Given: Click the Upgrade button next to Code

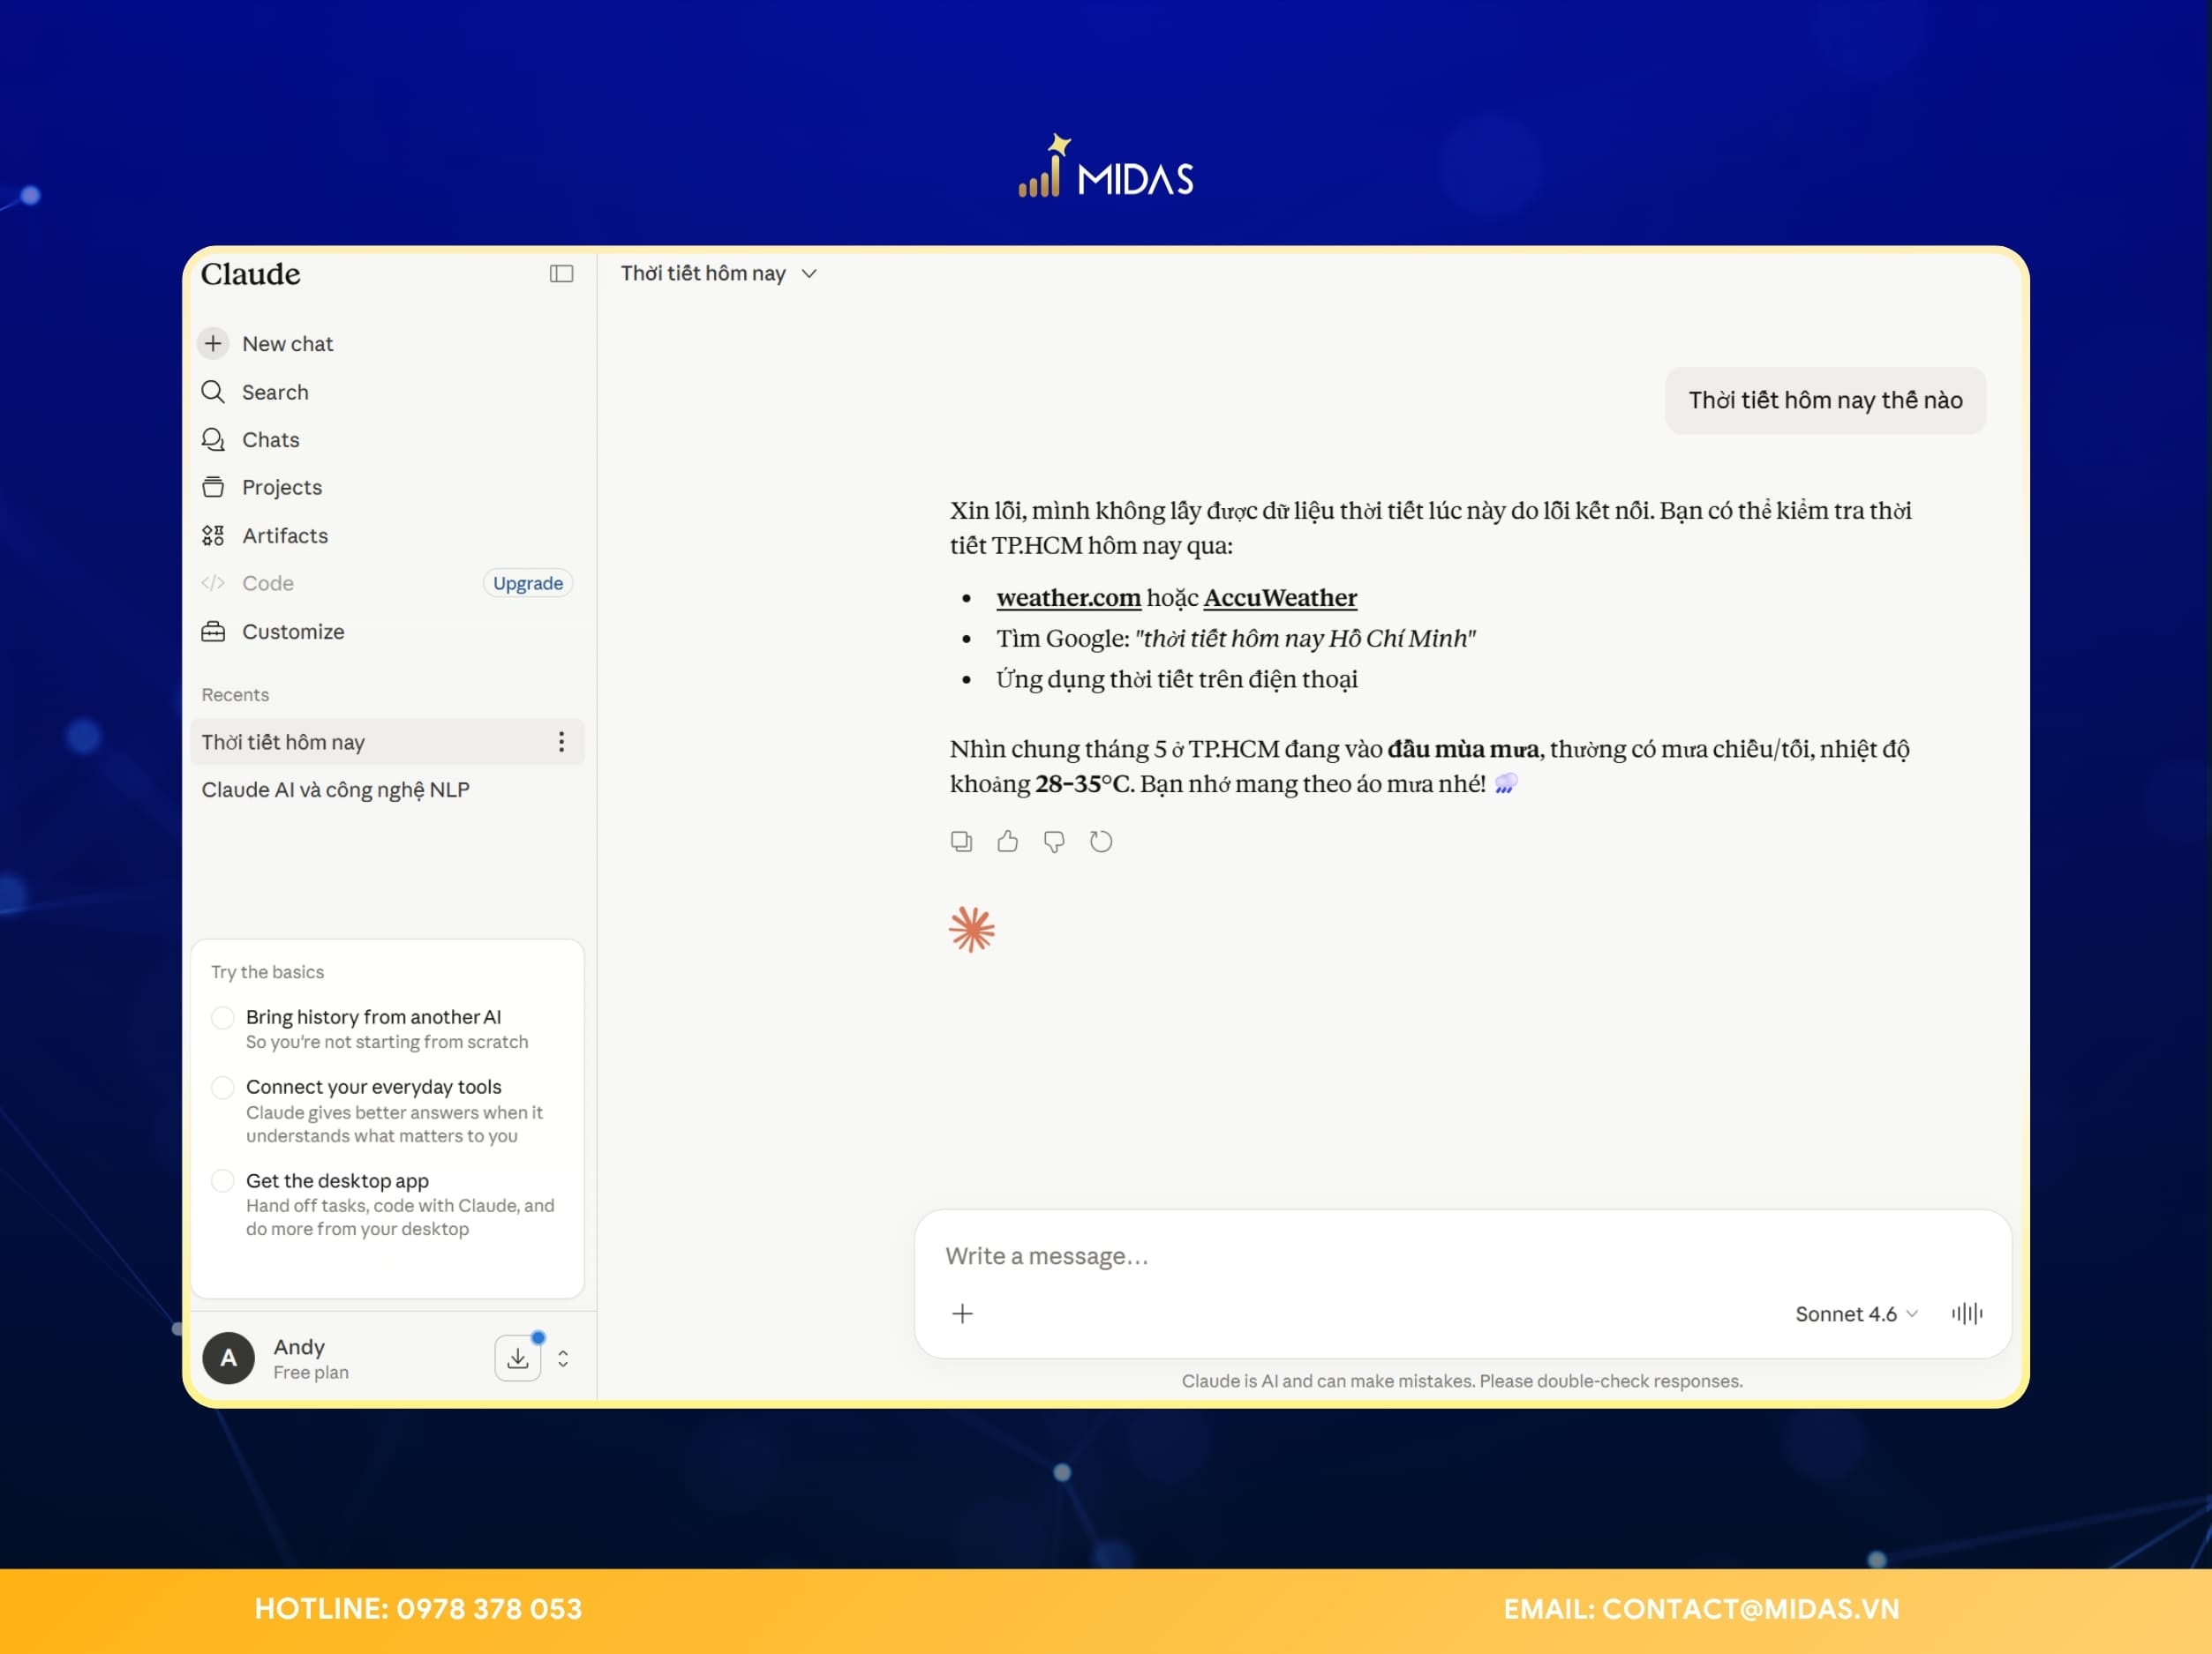Looking at the screenshot, I should click(528, 582).
